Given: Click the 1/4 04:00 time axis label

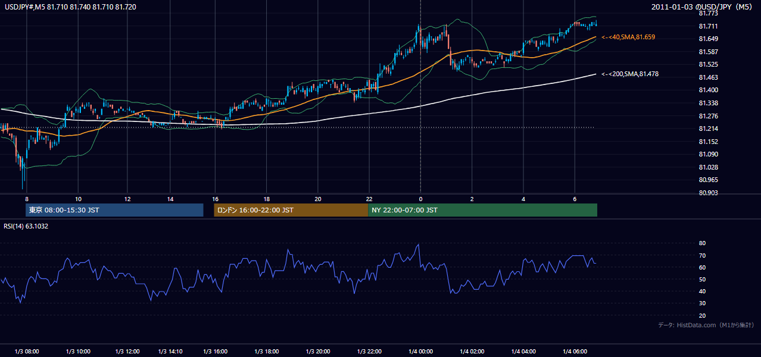Looking at the screenshot, I should 523,351.
